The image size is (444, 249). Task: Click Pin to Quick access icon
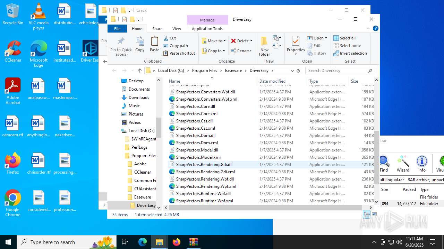click(x=121, y=41)
